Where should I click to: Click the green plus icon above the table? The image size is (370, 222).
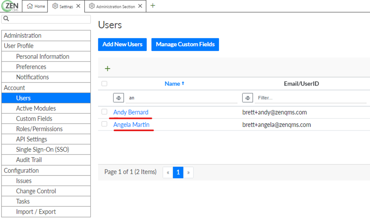pos(108,69)
